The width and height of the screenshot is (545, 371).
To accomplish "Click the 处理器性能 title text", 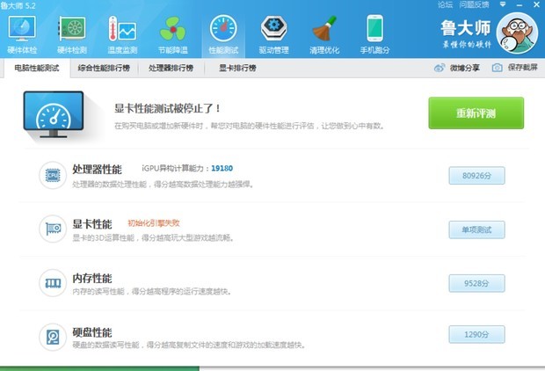I will coord(97,170).
